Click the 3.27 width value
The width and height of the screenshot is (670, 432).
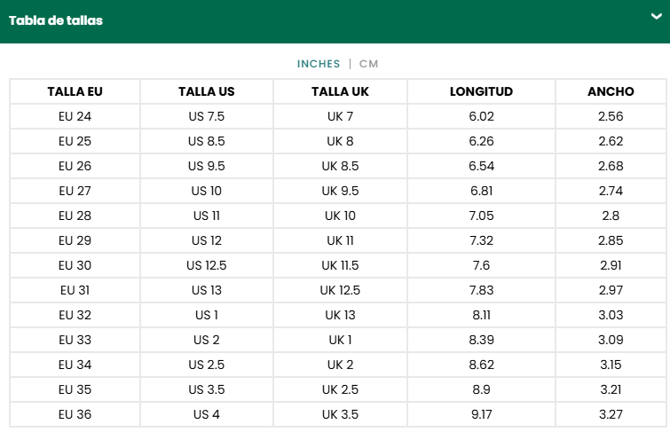611,414
